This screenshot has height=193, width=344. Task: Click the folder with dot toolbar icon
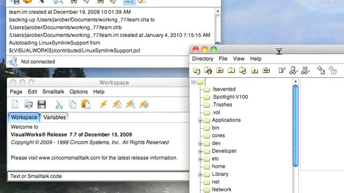point(231,70)
